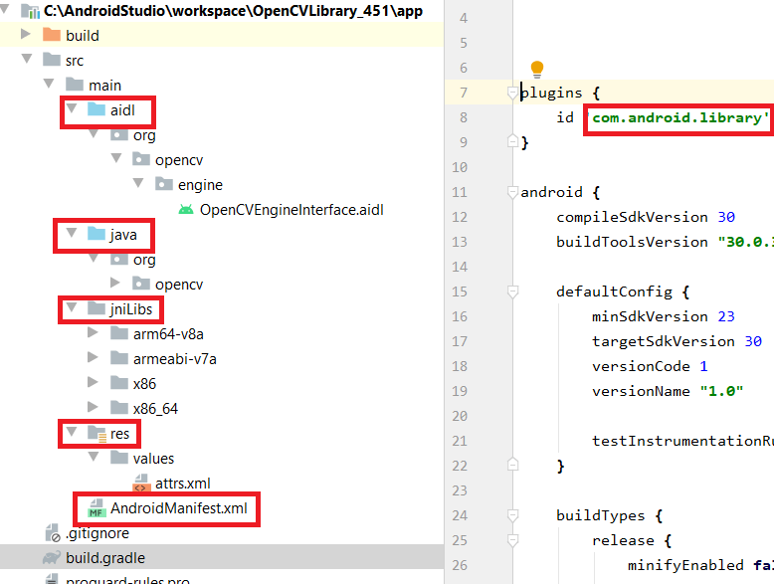Fold the plugins block in editor gutter
The image size is (774, 584).
click(x=513, y=93)
